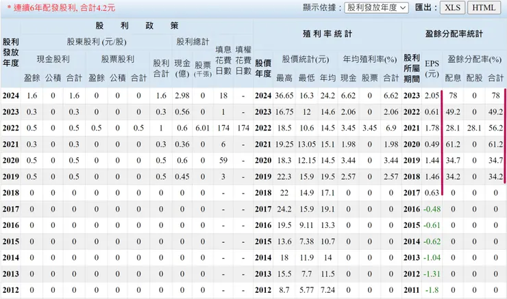Click the negative EPS value -1.8

coord(432,290)
